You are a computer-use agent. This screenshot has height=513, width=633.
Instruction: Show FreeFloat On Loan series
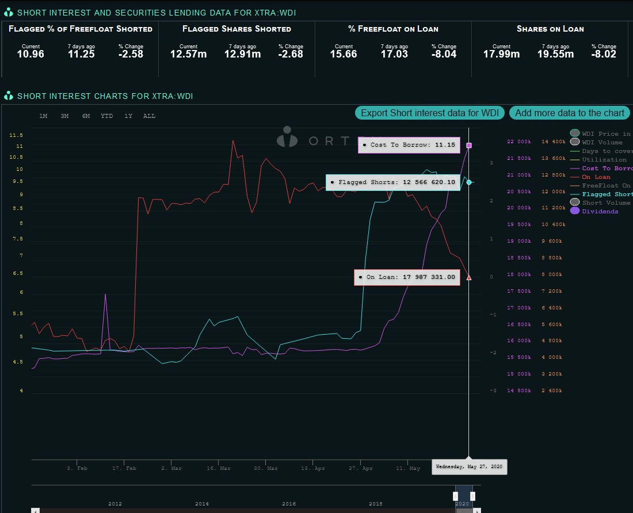pos(600,186)
